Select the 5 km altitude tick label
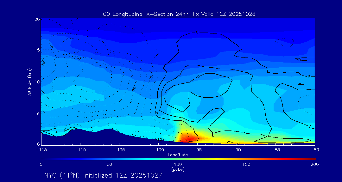The image size is (342, 182). pos(38,113)
